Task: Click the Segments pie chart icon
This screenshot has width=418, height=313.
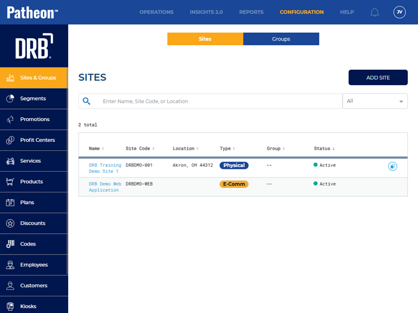Action: [10, 98]
